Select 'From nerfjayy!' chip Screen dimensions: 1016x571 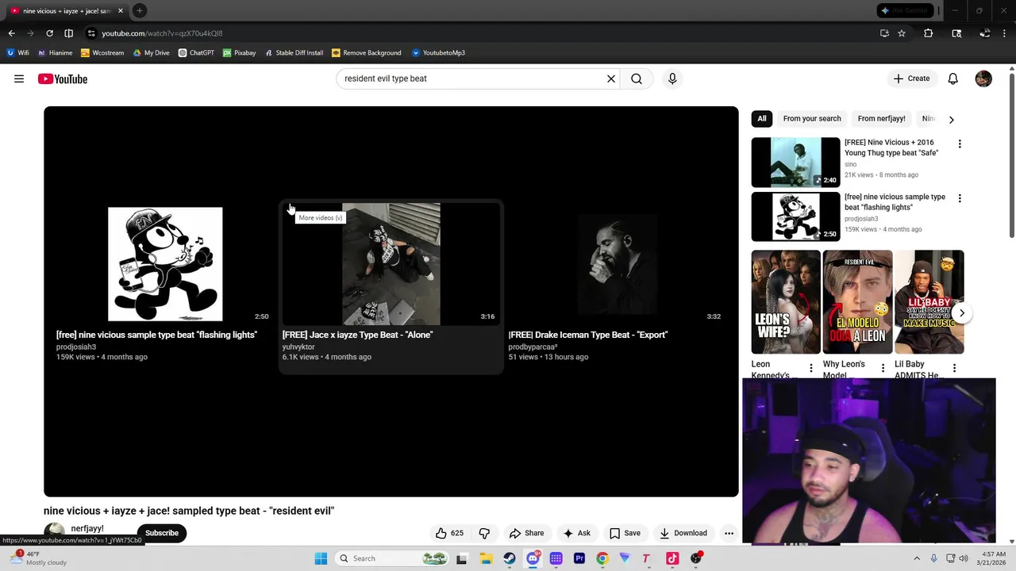click(x=881, y=119)
